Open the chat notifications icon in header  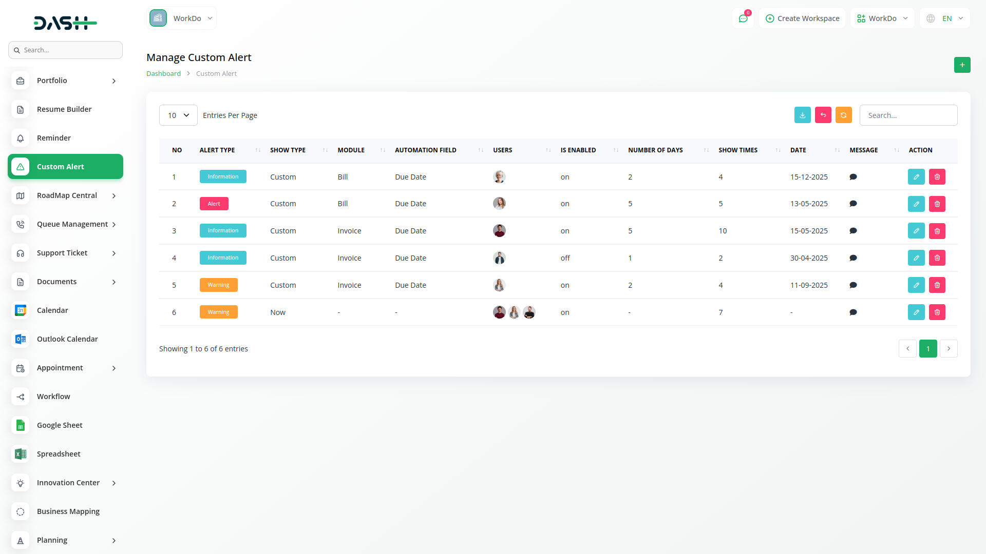[x=743, y=18]
